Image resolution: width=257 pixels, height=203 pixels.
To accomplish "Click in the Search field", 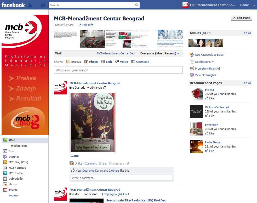I will [91, 5].
